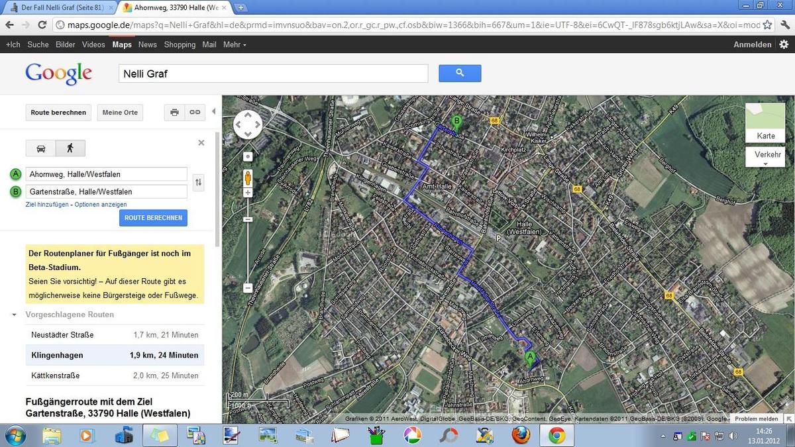The width and height of the screenshot is (795, 447).
Task: Click the zoom slider track on map
Action: point(248,252)
